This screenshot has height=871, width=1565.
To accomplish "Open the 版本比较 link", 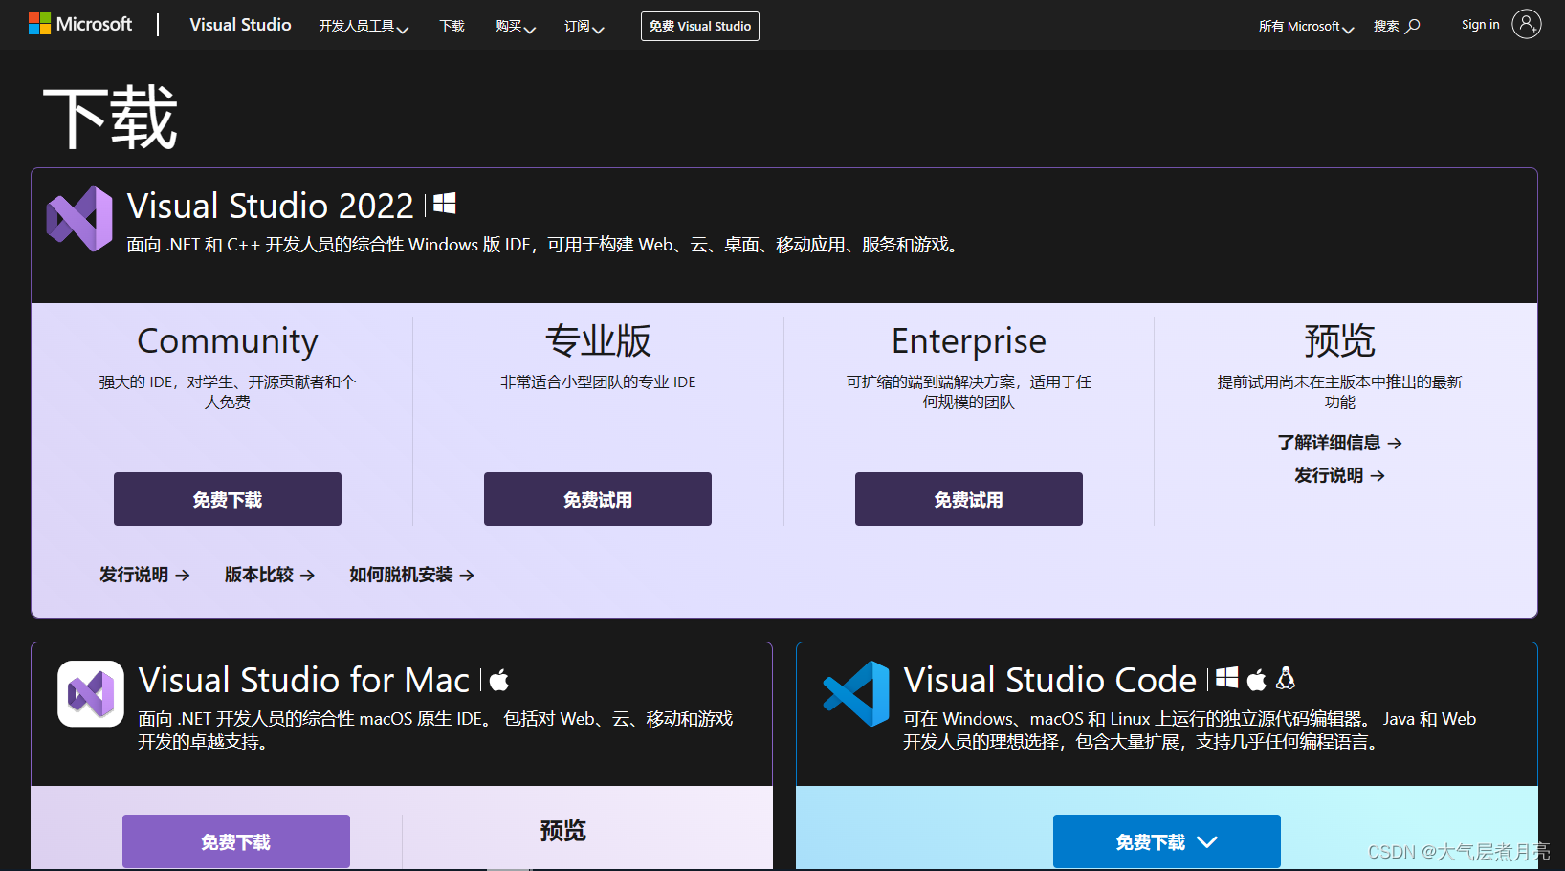I will [x=270, y=575].
